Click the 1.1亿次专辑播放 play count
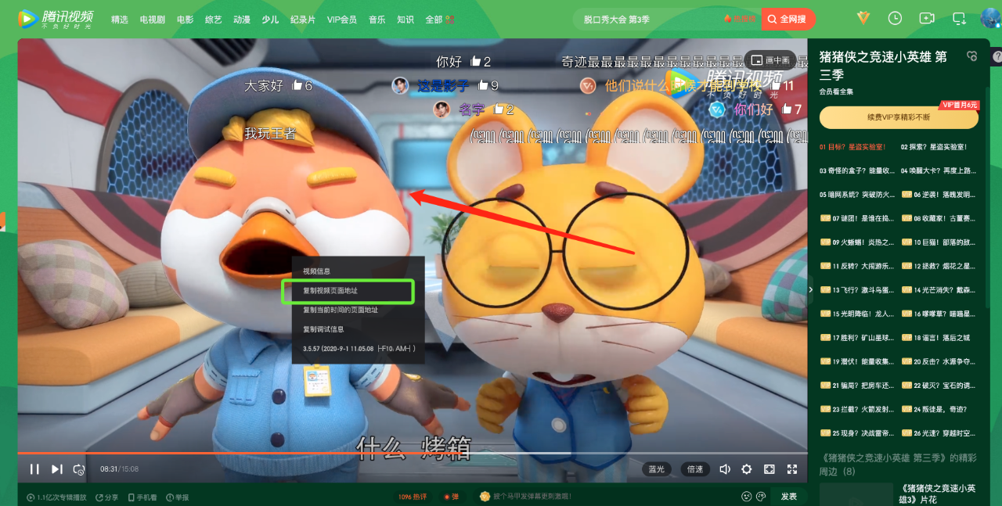 tap(56, 497)
